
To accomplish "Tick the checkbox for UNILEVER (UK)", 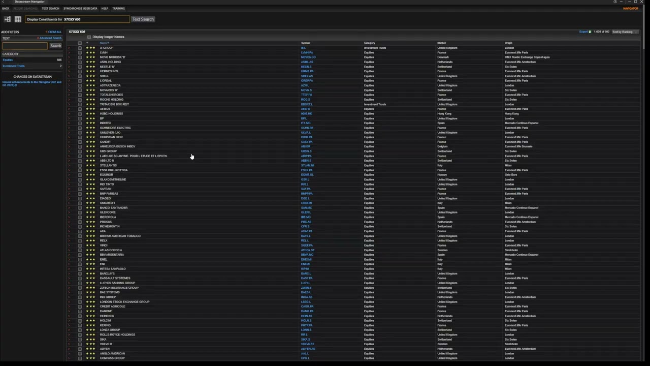I will [80, 132].
